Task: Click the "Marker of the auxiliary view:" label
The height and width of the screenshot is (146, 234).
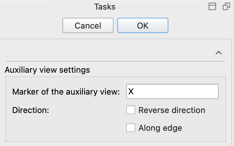Action: point(66,92)
